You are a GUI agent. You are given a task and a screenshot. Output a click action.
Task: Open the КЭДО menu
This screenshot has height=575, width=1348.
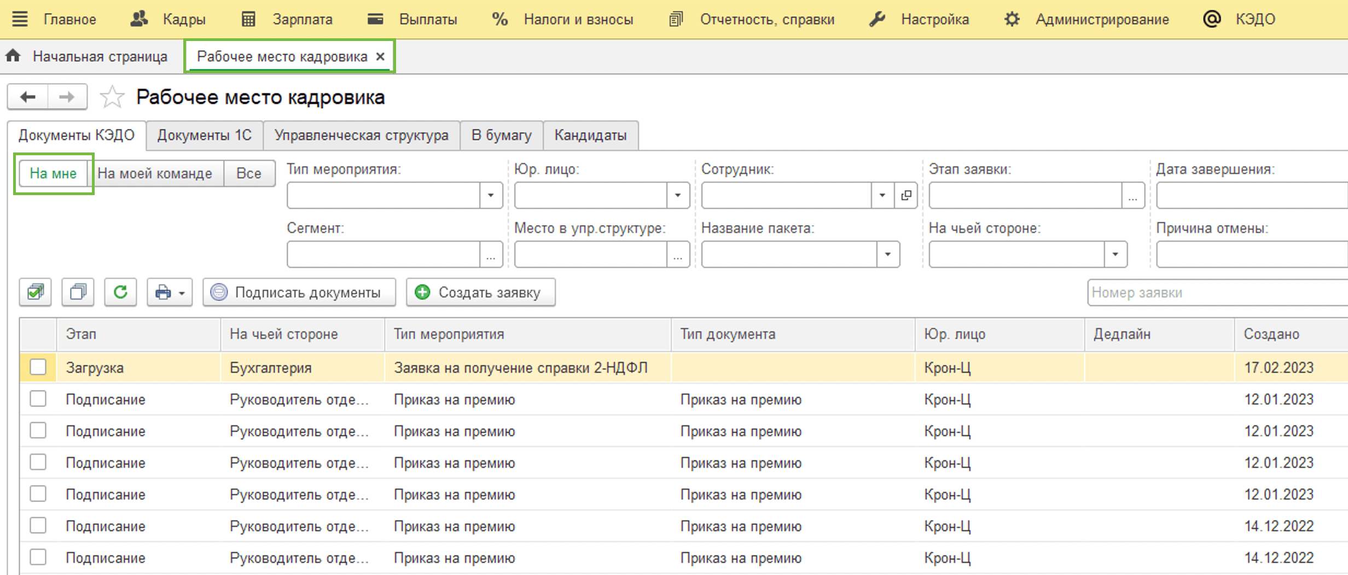click(x=1255, y=19)
